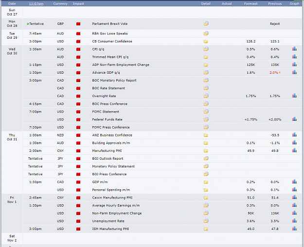Image resolution: width=304 pixels, height=247 pixels.
Task: Click the previous value 136K
Action: coord(275,214)
